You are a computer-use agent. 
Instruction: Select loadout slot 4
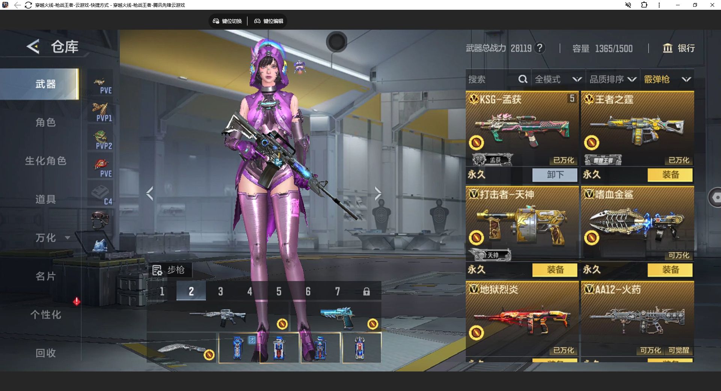(250, 291)
